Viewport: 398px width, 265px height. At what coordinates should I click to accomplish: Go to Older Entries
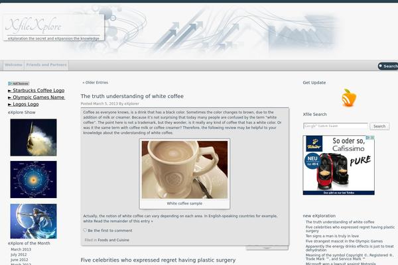(x=95, y=82)
